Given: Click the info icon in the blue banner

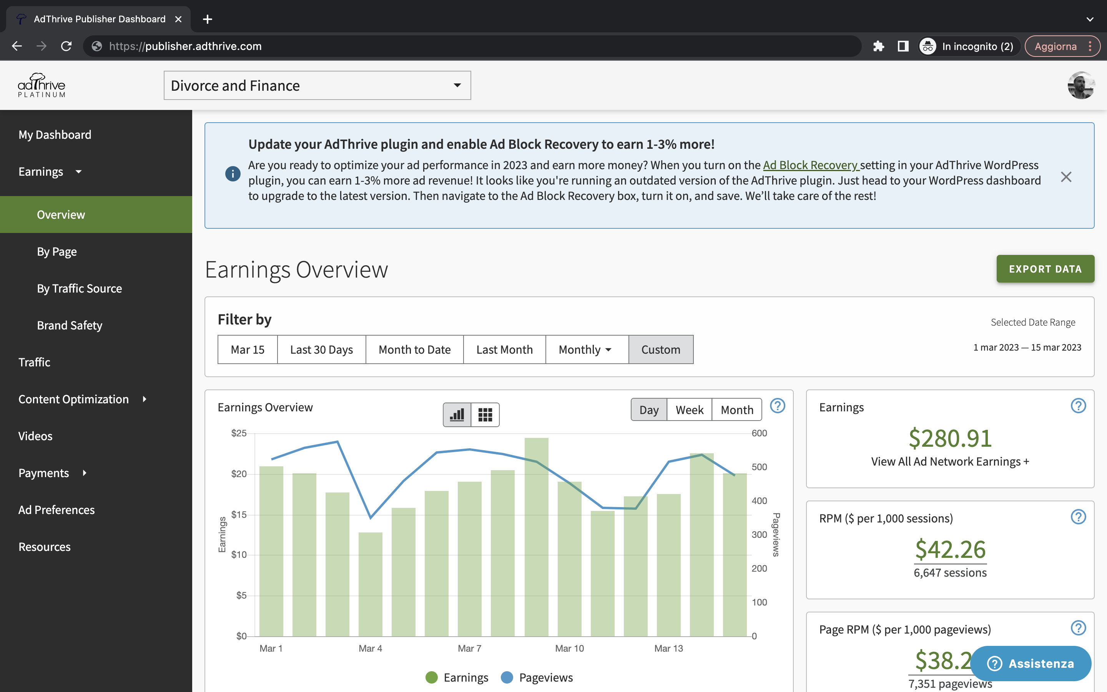Looking at the screenshot, I should pyautogui.click(x=233, y=174).
